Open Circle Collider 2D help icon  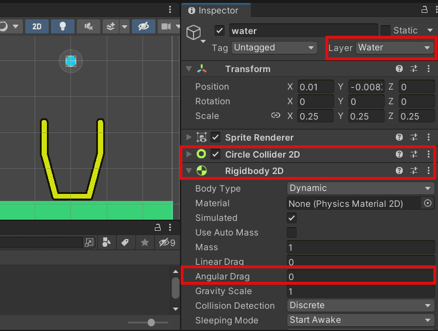tap(399, 154)
